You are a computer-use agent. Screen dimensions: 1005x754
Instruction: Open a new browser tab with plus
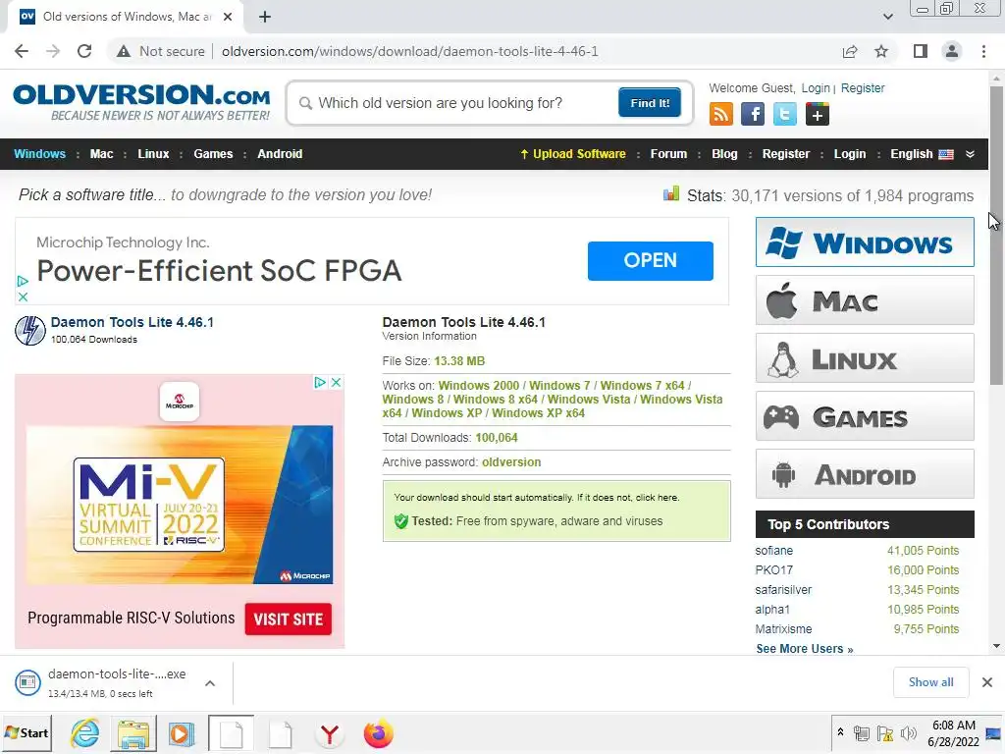pos(265,17)
